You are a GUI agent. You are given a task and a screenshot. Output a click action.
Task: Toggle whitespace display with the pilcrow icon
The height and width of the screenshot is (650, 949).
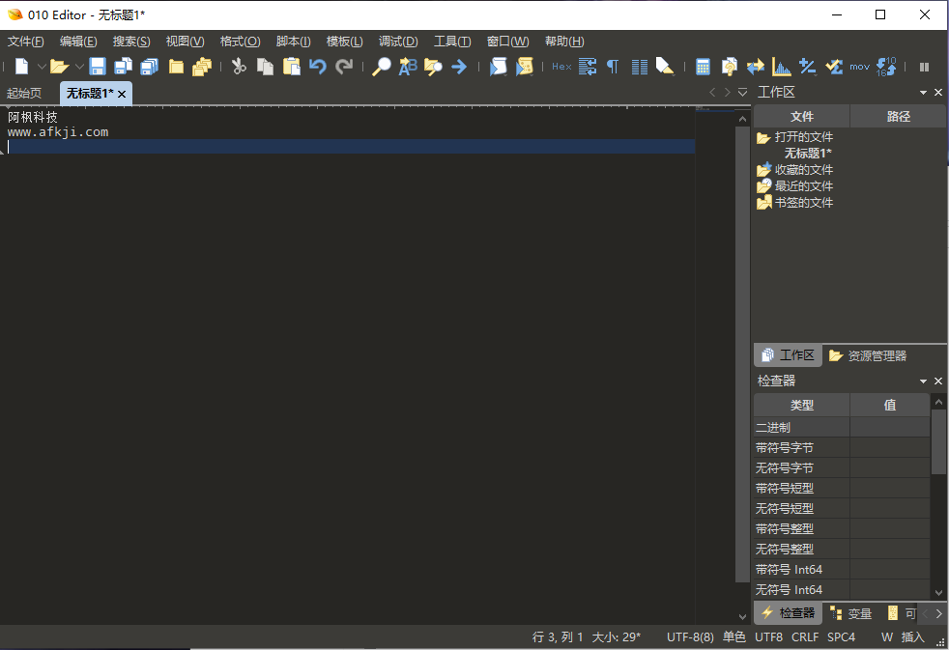click(x=613, y=67)
